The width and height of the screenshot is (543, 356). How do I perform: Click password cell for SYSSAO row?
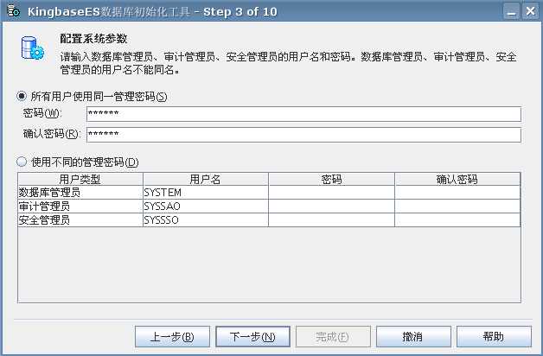point(331,207)
